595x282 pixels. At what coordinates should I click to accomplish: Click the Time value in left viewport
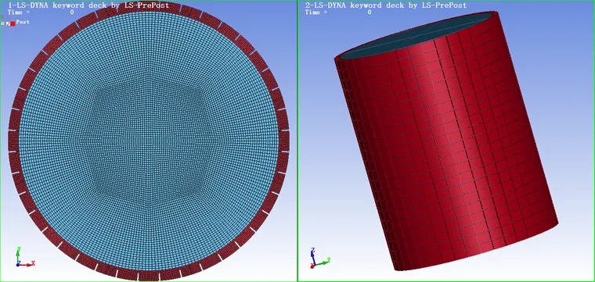click(72, 12)
